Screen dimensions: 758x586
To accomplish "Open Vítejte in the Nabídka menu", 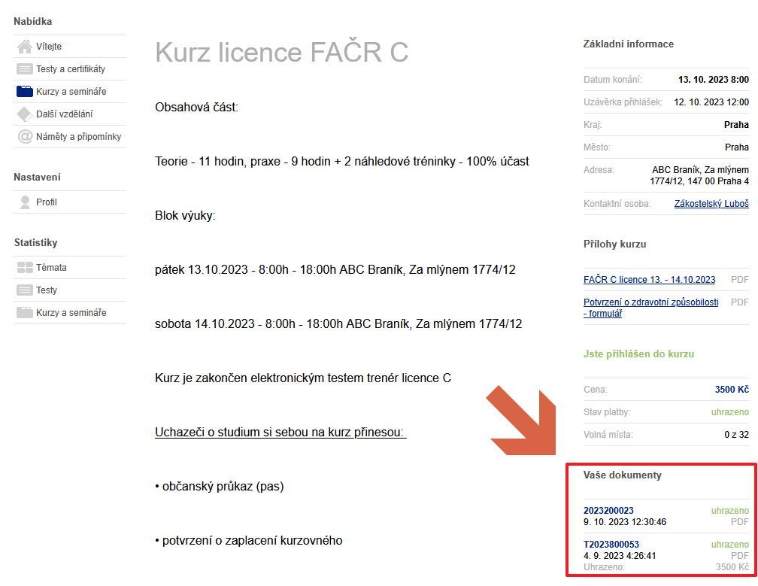I will click(x=49, y=47).
